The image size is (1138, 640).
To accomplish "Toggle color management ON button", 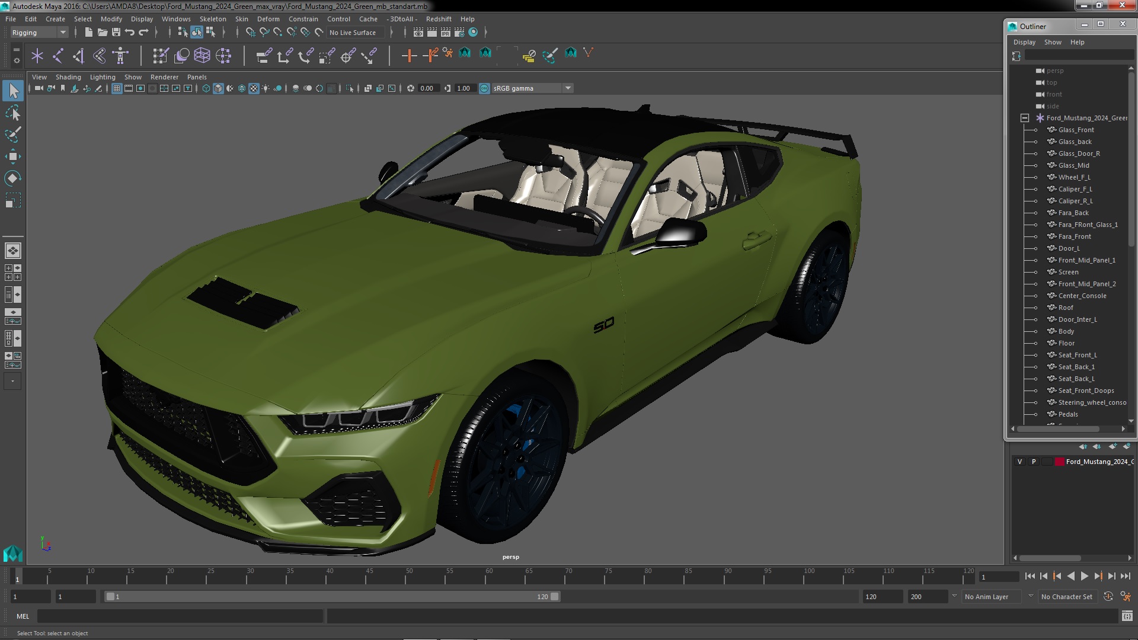I will (484, 88).
